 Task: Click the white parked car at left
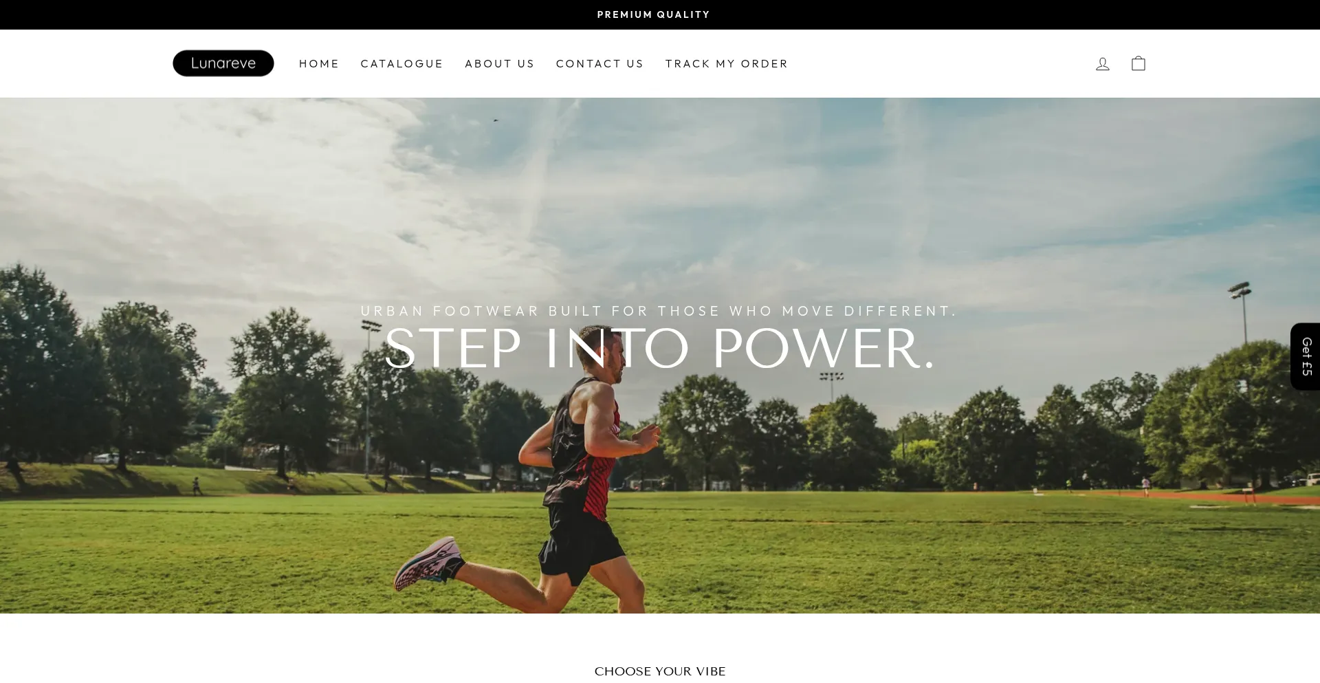[x=106, y=458]
